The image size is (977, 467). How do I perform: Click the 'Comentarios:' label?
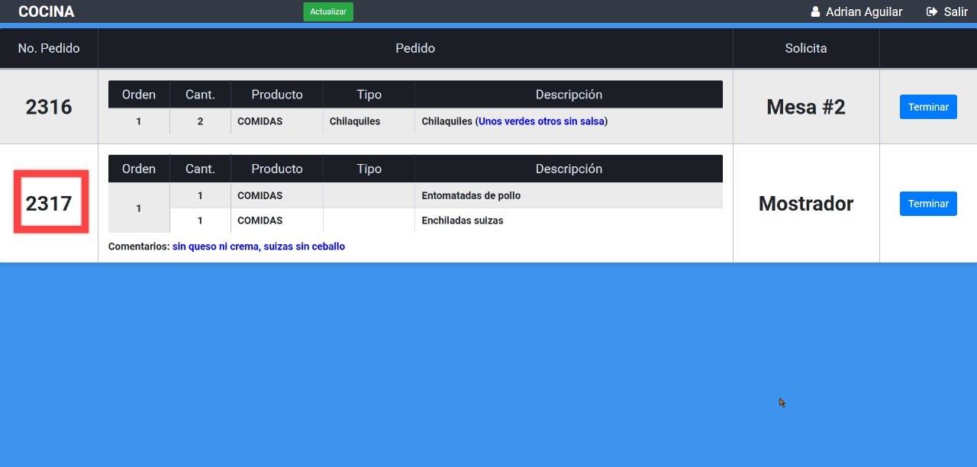click(x=139, y=246)
